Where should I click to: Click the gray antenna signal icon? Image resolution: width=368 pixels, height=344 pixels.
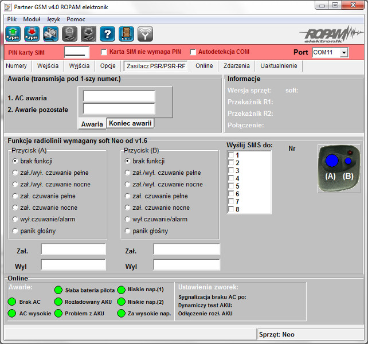tap(145, 34)
